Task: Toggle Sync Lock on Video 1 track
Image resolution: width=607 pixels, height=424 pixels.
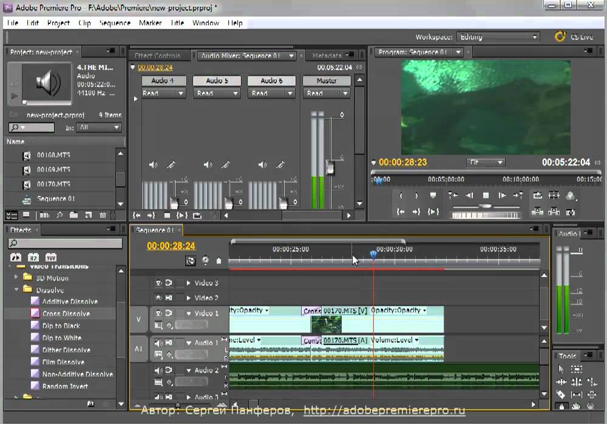Action: point(169,313)
